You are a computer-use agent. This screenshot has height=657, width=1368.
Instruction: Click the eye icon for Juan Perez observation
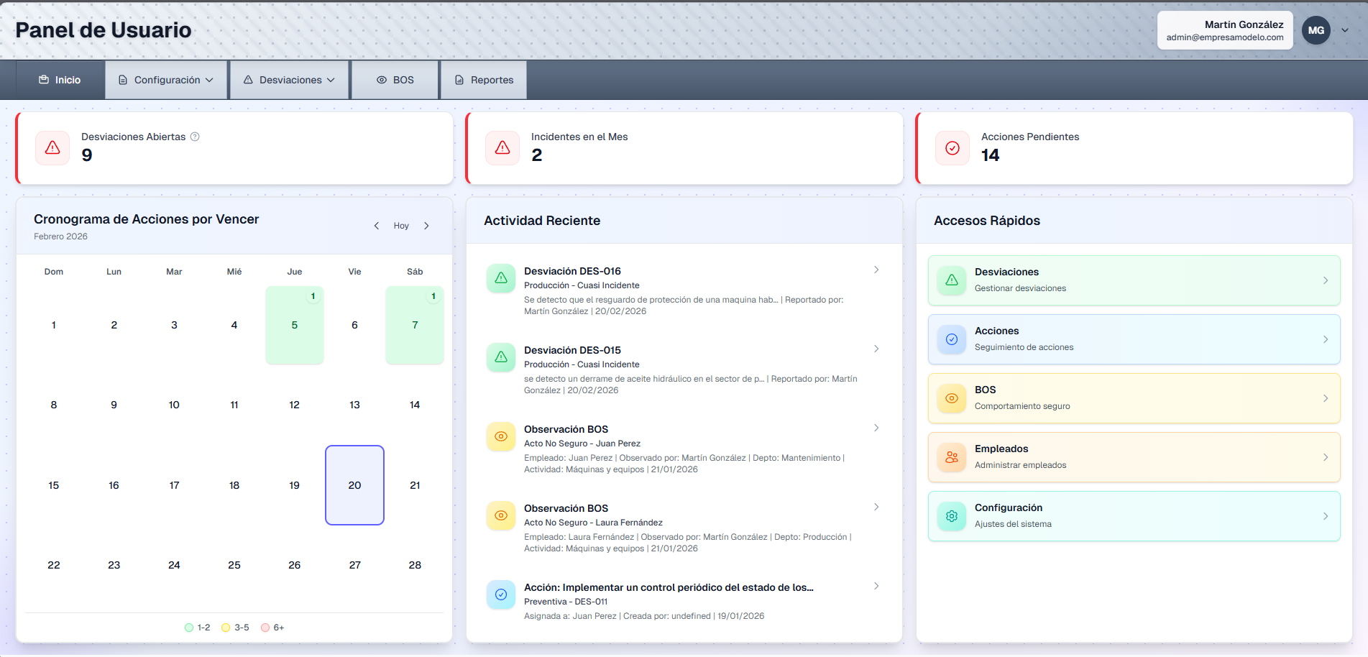501,436
